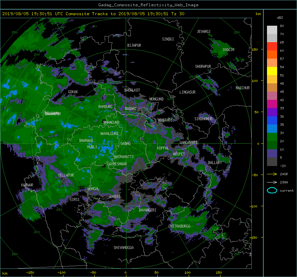Click the SHIVAMOGGA city label

(x=123, y=248)
